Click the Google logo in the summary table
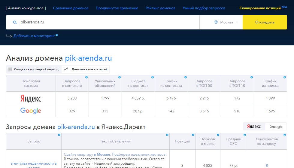Screen dimensions: 294x168 31,111
